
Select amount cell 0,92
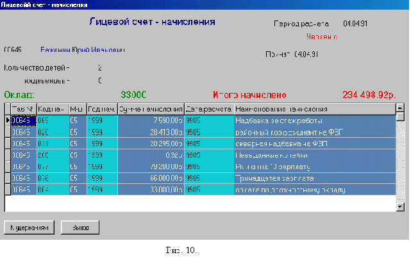click(151, 155)
